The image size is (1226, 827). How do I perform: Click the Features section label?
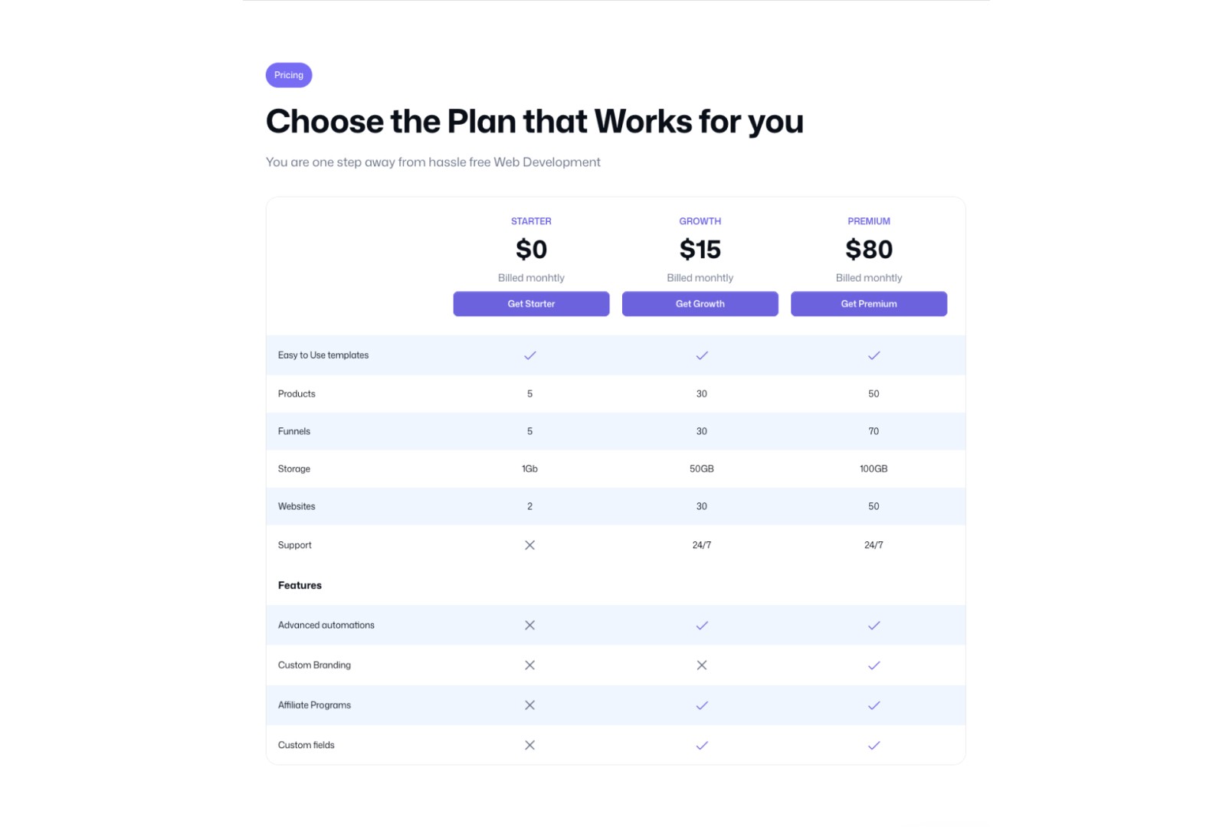(x=300, y=586)
